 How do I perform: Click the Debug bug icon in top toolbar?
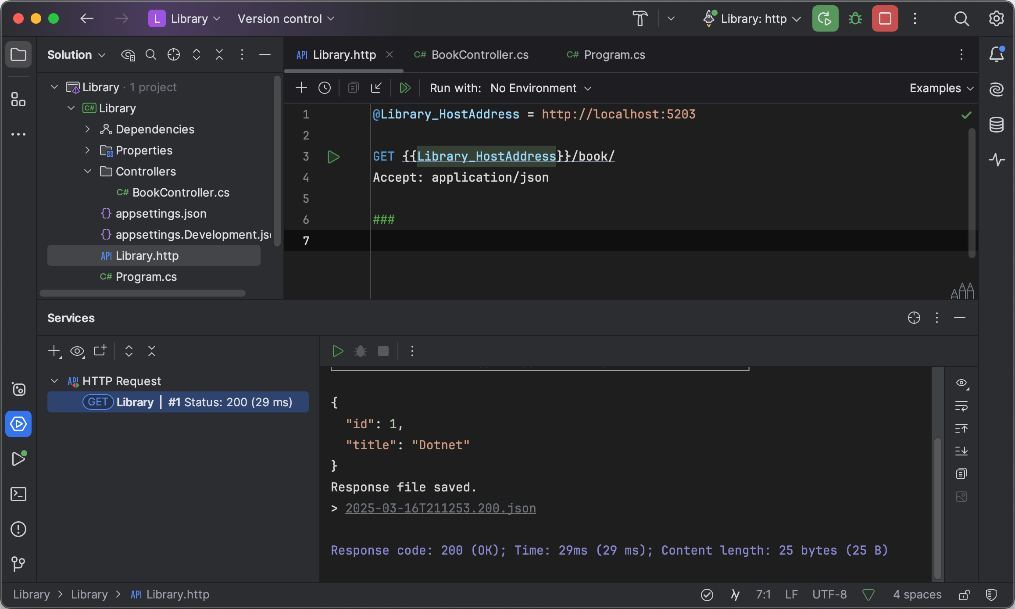point(855,19)
